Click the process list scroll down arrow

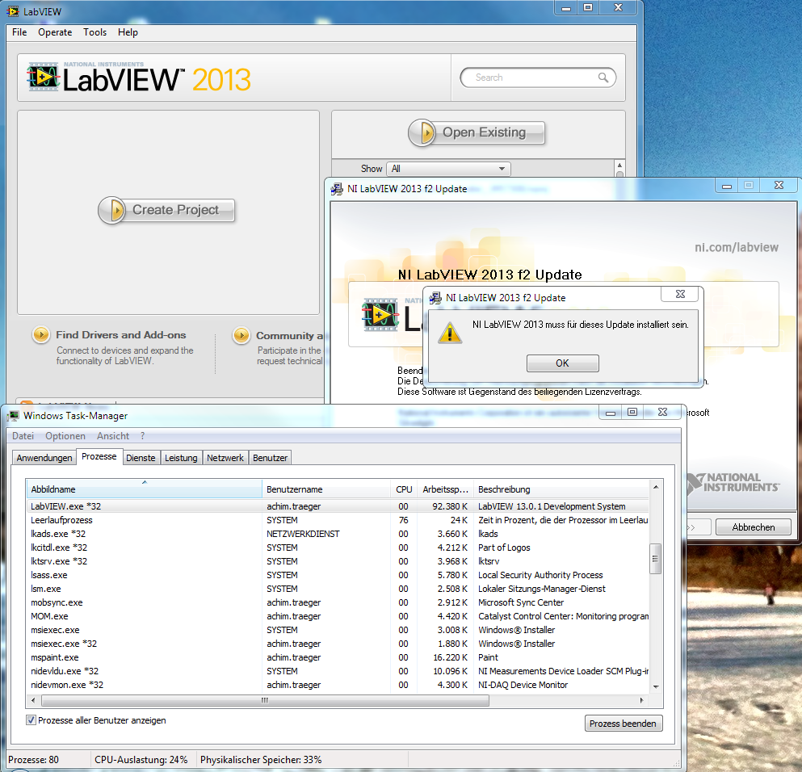656,687
